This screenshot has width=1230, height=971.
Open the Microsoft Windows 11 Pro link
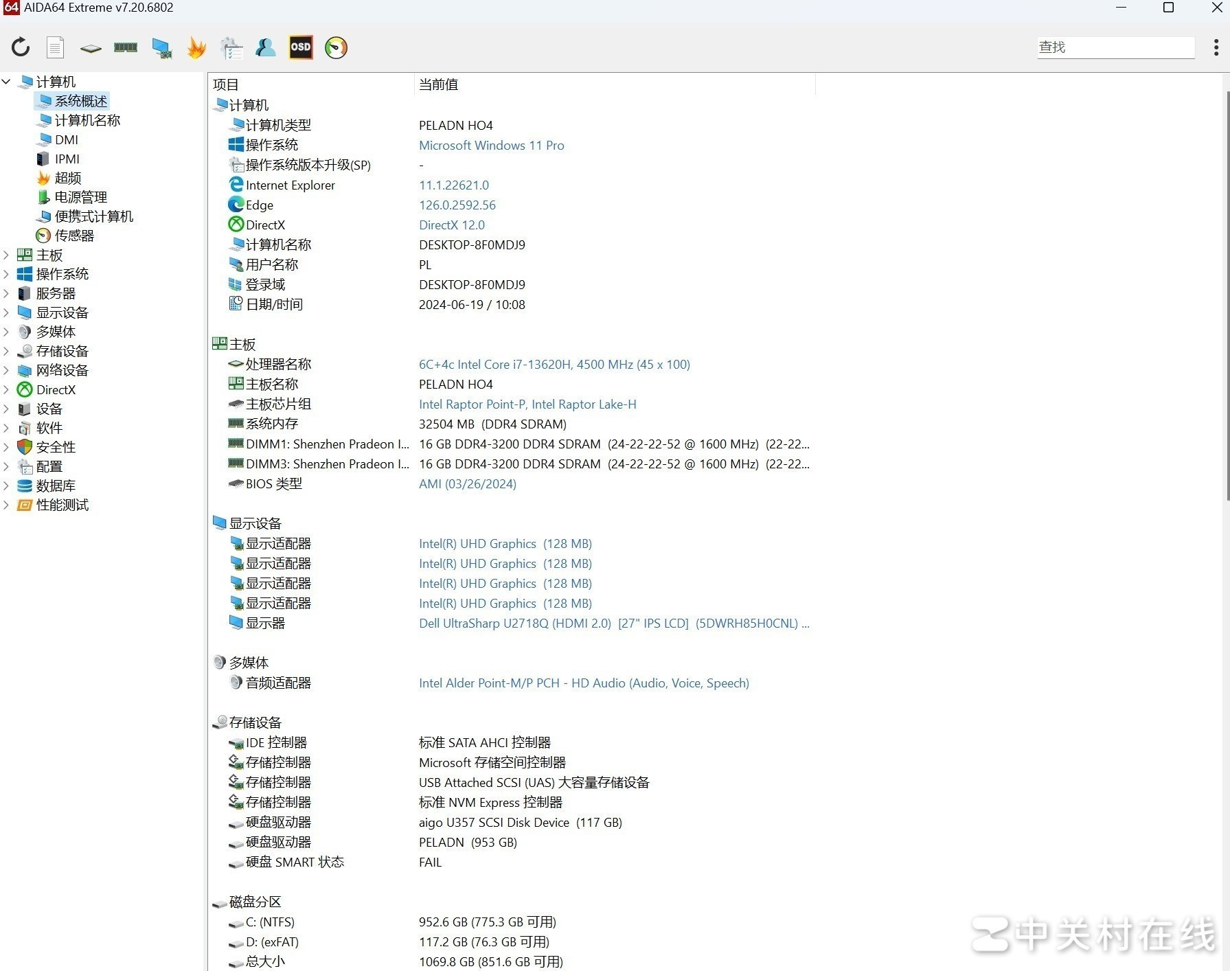tap(492, 145)
